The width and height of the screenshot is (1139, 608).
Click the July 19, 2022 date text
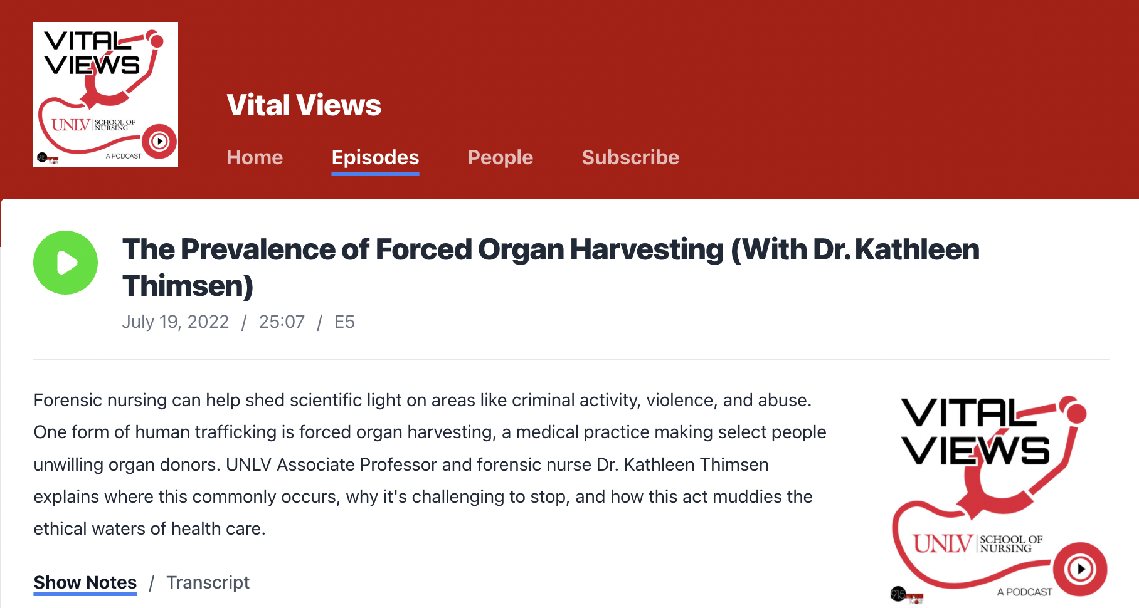176,322
